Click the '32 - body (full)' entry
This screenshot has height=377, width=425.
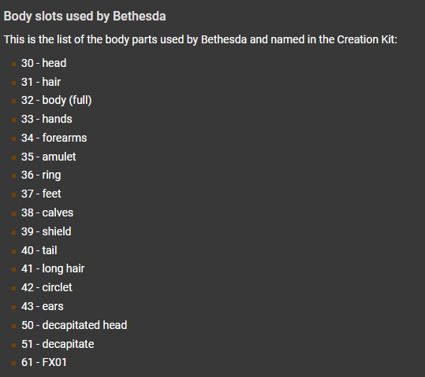[x=57, y=101]
